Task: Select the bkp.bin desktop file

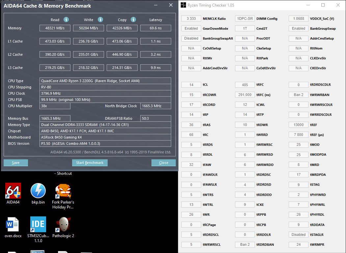Action: pos(38,193)
